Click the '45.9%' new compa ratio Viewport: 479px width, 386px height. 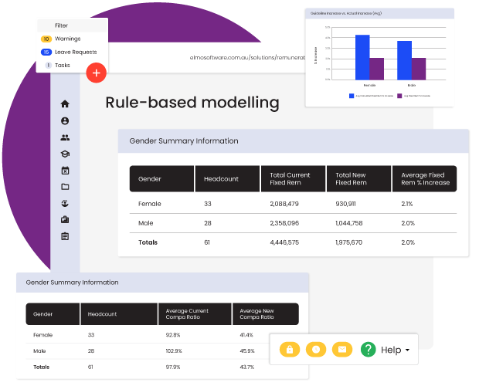point(247,351)
